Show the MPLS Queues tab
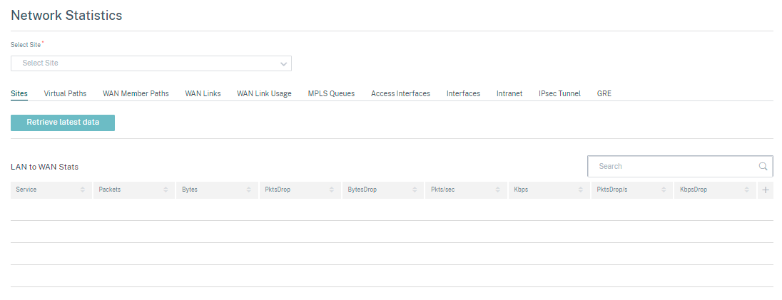Image resolution: width=782 pixels, height=300 pixels. (331, 93)
